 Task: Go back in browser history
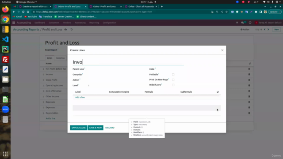14,12
